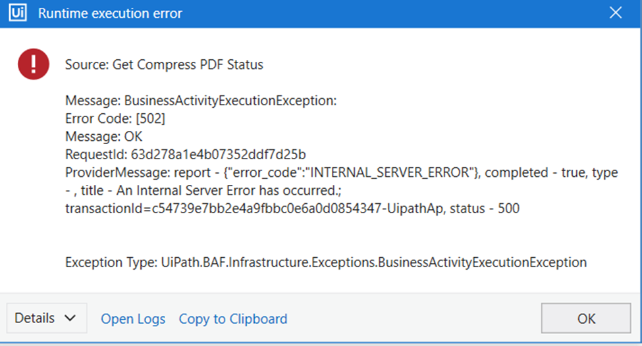
Task: Click the word Details on the dropdown
Action: tap(35, 318)
